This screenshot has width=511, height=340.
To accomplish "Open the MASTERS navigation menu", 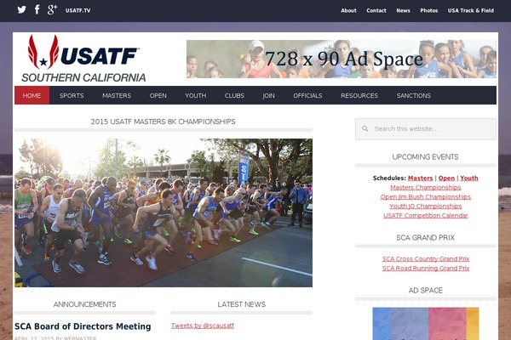I will pyautogui.click(x=117, y=95).
